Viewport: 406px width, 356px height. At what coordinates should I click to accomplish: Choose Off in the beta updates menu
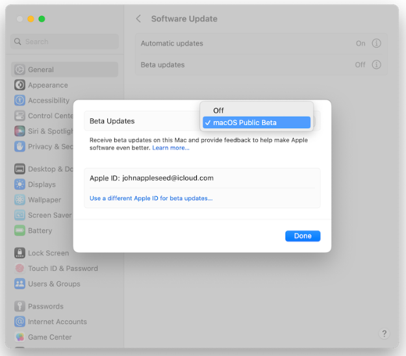218,110
